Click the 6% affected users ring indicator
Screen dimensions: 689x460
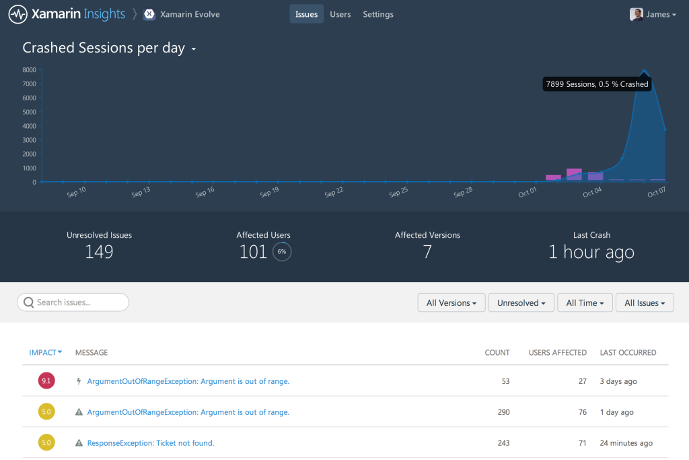pos(282,252)
